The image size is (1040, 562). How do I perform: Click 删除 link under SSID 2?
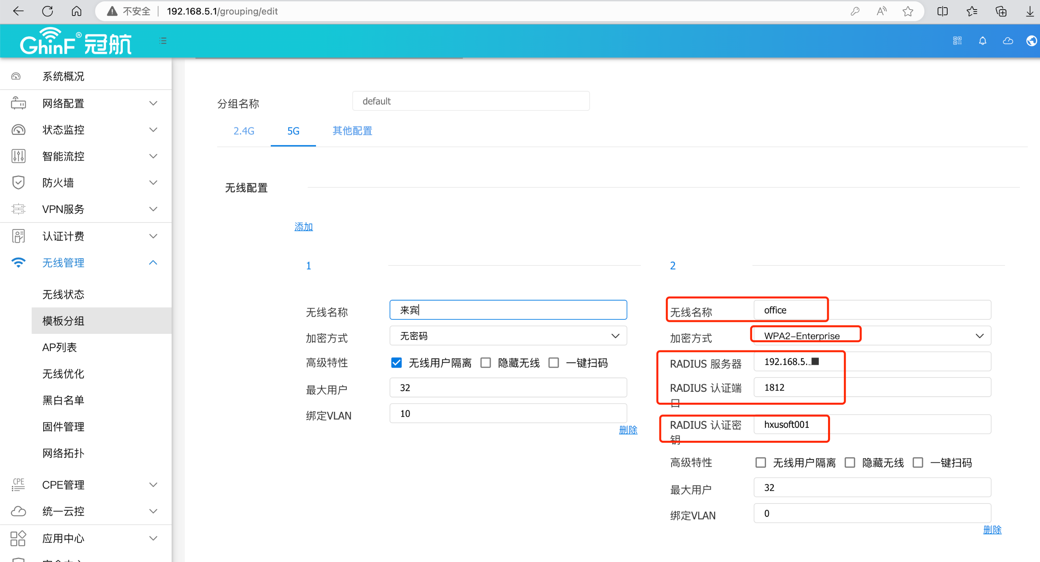[992, 530]
